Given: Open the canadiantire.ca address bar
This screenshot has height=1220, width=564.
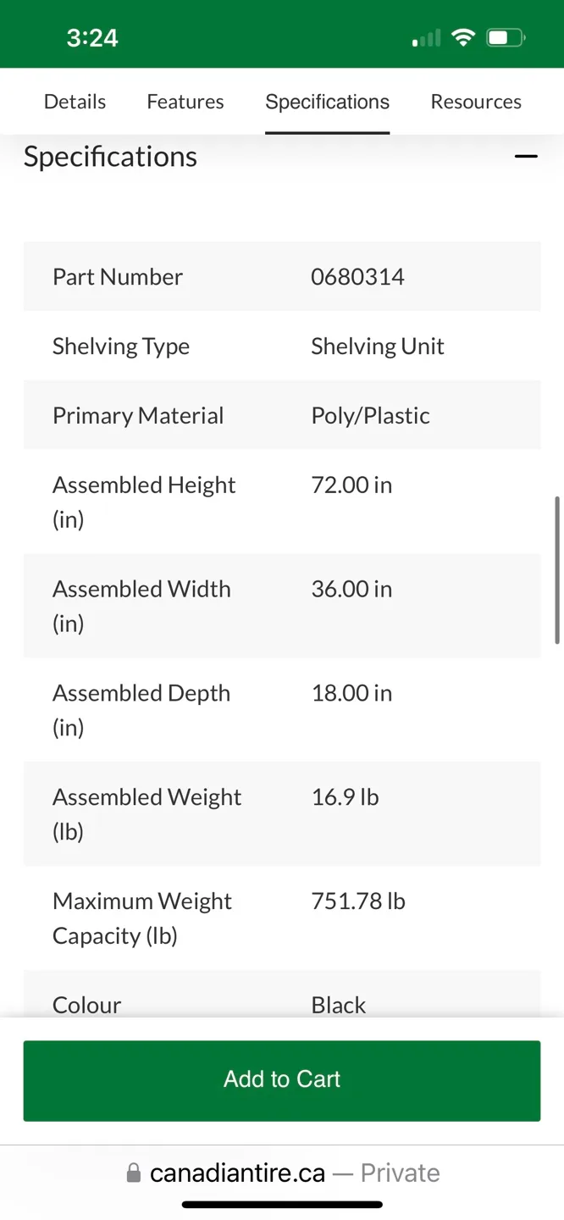Looking at the screenshot, I should pos(236,1172).
